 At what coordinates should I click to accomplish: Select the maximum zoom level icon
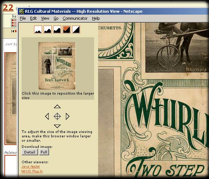coord(76,30)
